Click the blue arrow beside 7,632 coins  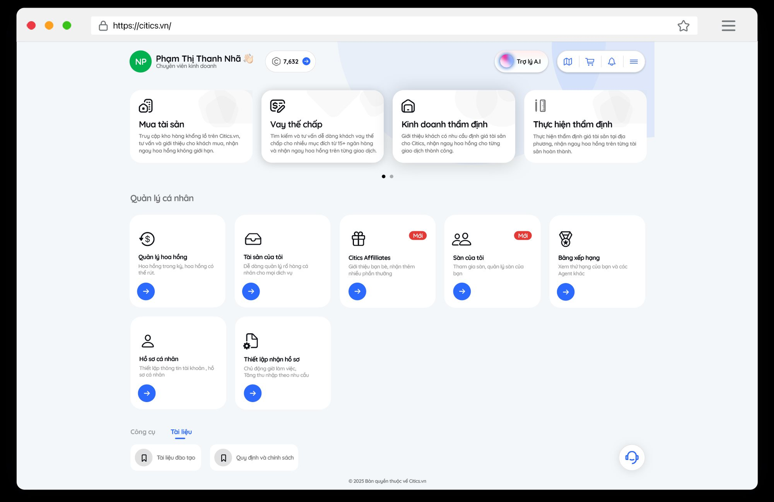[x=306, y=61]
